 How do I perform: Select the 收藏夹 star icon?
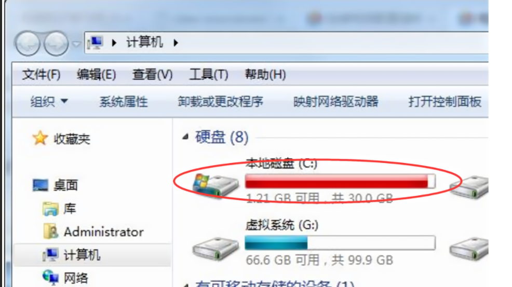[x=40, y=138]
